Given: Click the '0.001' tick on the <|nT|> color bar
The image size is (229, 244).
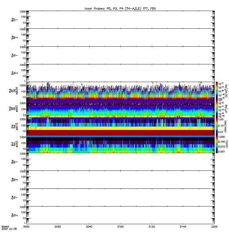Looking at the screenshot, I should [x=222, y=152].
